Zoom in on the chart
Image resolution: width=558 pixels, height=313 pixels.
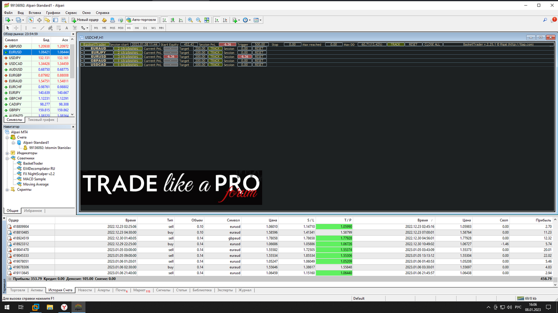click(190, 20)
